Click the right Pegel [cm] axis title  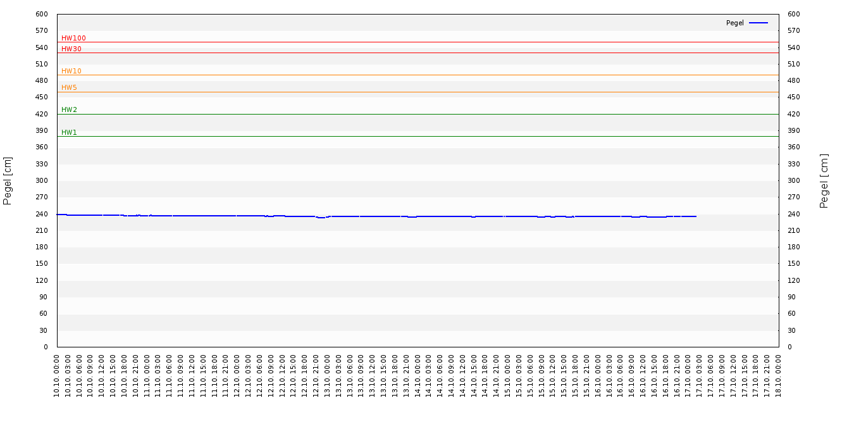pyautogui.click(x=824, y=180)
